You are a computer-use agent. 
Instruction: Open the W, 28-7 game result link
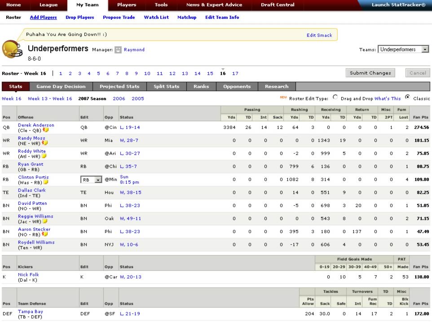tap(129, 141)
